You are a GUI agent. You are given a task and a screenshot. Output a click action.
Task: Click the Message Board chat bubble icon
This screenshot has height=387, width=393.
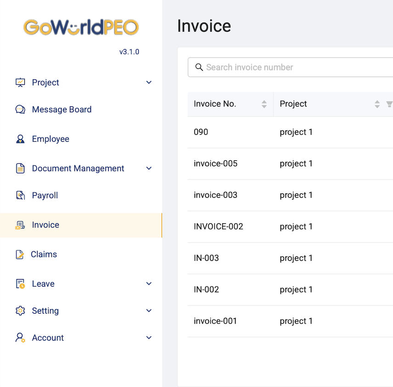(x=20, y=110)
